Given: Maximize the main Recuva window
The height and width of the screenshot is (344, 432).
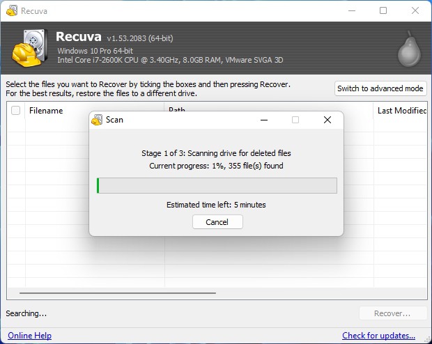Looking at the screenshot, I should pyautogui.click(x=383, y=11).
